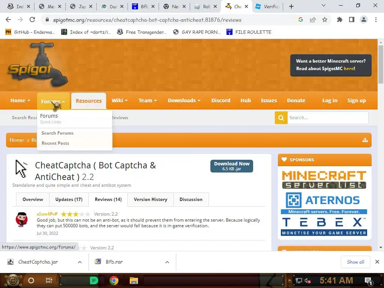Click the Google icon in address bar

click(x=301, y=19)
